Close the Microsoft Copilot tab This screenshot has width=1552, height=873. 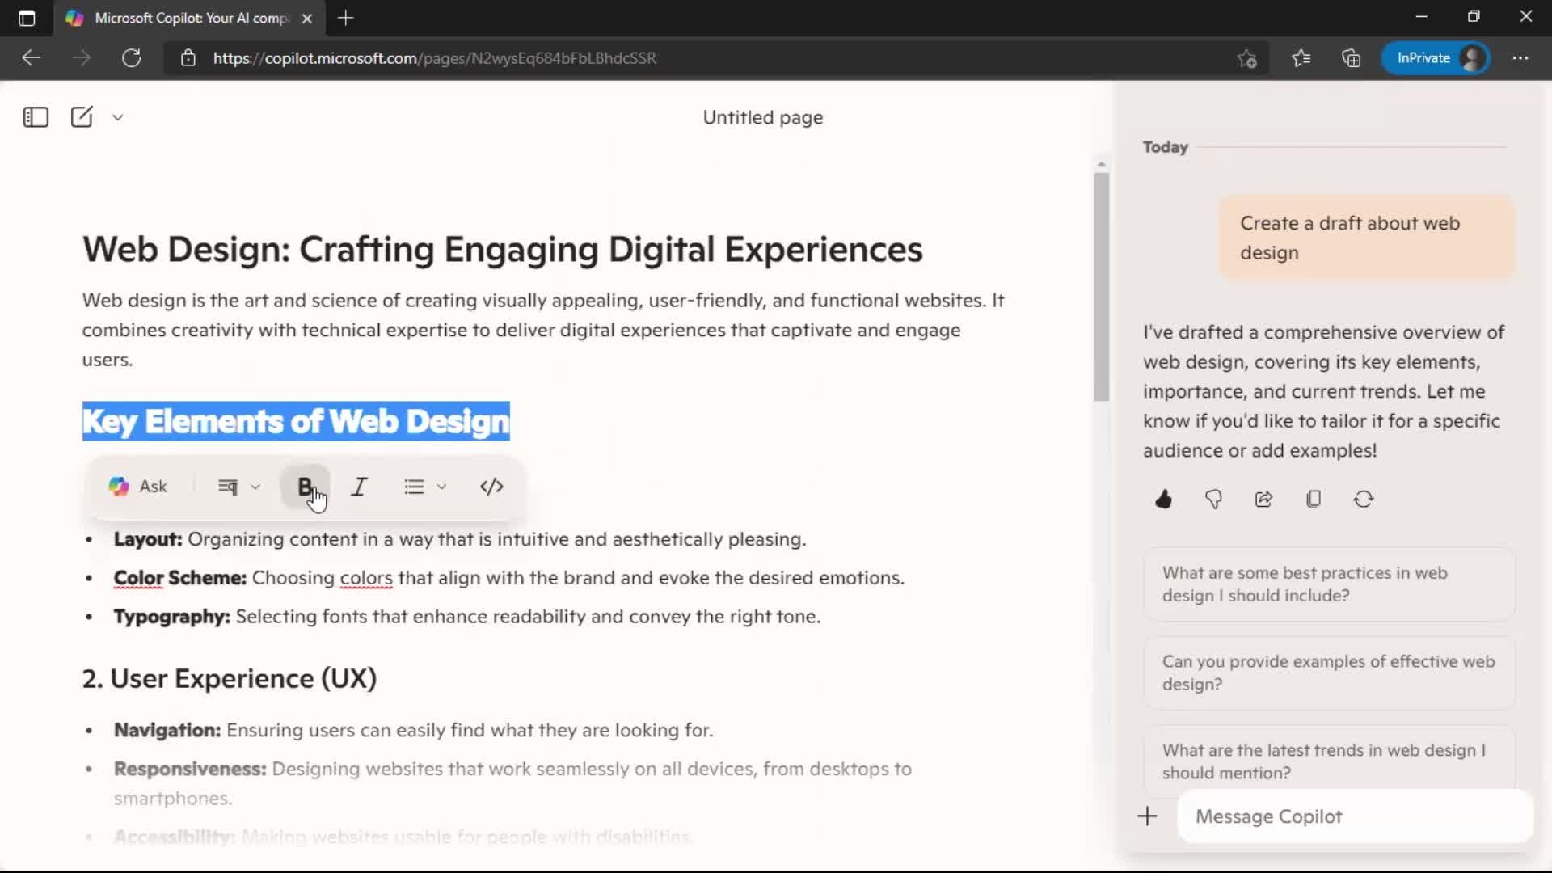(307, 18)
